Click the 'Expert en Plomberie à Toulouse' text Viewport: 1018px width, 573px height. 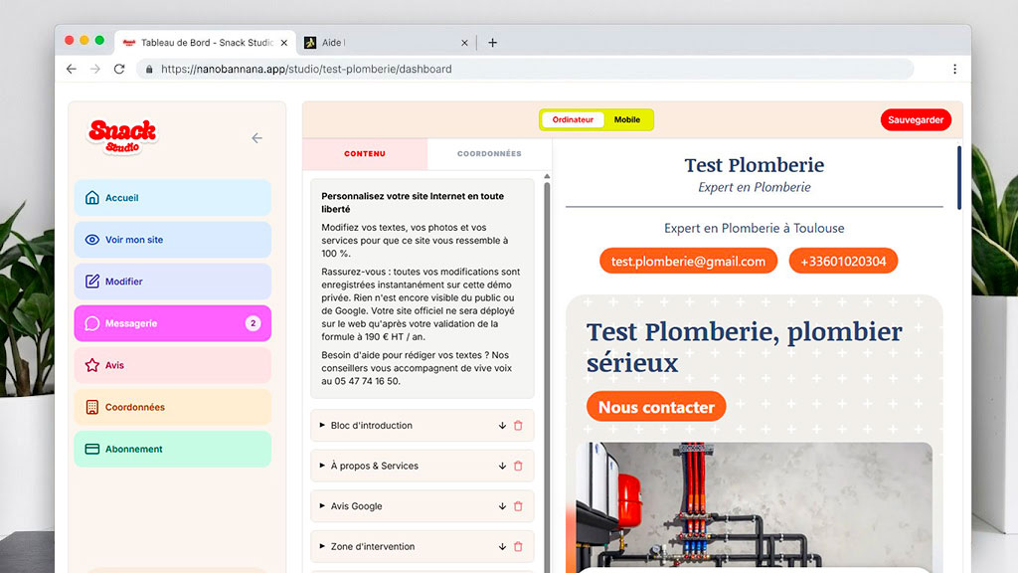755,228
